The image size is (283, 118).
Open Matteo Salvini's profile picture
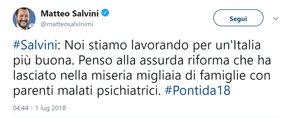tap(24, 18)
